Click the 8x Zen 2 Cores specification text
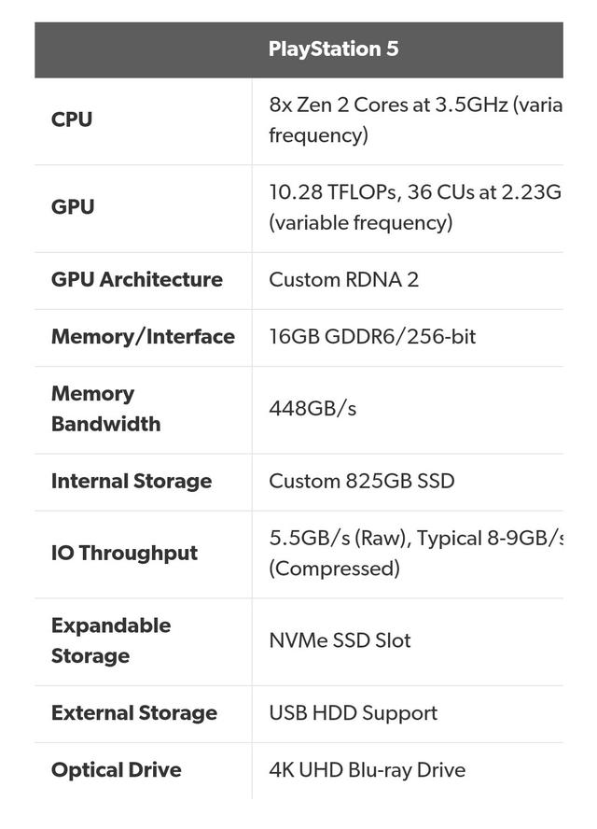Image resolution: width=597 pixels, height=829 pixels. pyautogui.click(x=415, y=120)
